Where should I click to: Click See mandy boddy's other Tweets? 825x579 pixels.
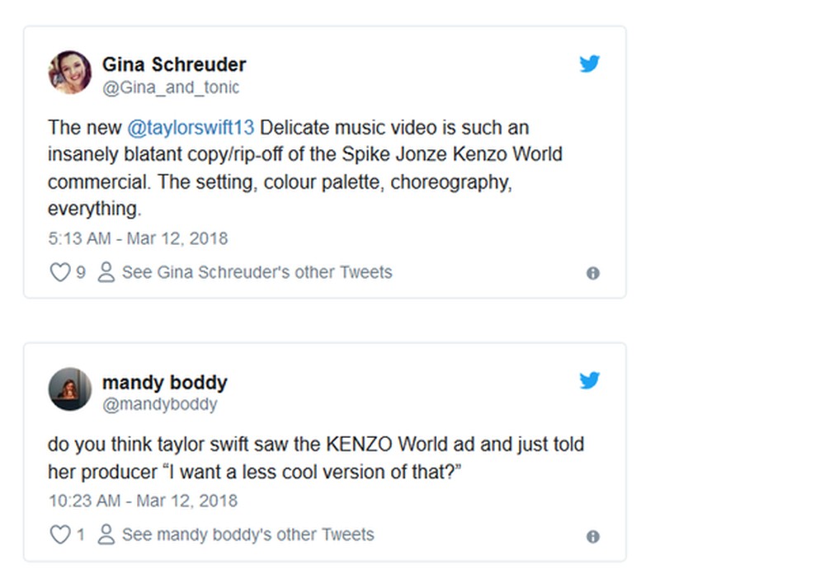click(x=247, y=534)
